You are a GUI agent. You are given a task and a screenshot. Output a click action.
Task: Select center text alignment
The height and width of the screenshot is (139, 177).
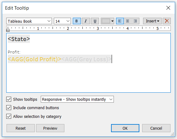tap(128, 21)
